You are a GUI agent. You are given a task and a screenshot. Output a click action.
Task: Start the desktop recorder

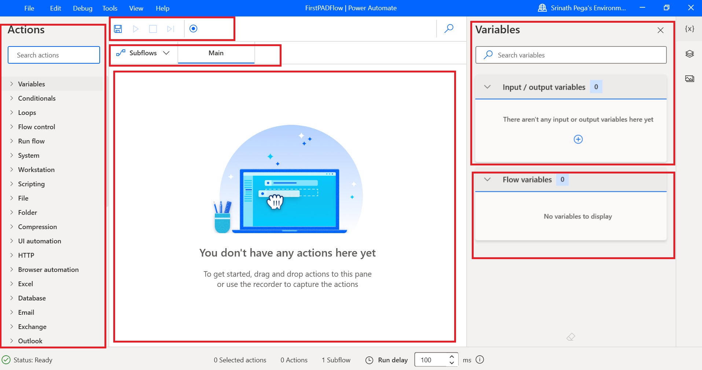point(193,29)
